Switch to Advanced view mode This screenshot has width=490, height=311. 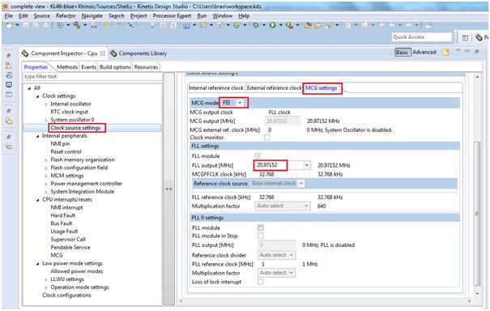tap(424, 52)
